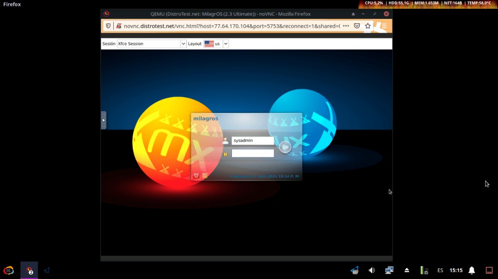Open page actions three-dot menu
The image size is (498, 279).
point(346,26)
